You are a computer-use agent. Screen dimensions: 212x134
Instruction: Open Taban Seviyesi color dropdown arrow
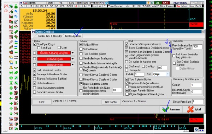[x=73, y=65]
